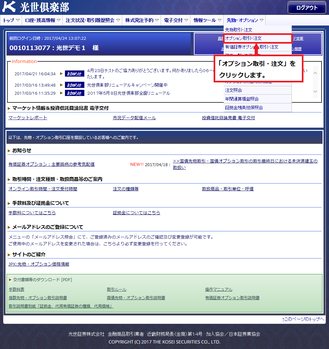Open 手数料についてはこちら link
Image resolution: width=329 pixels, height=349 pixels.
pos(32,213)
